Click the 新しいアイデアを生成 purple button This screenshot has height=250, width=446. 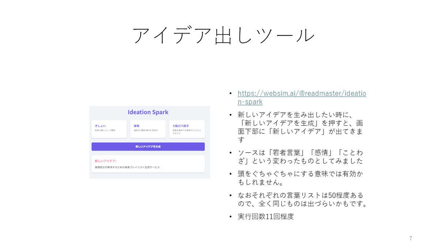point(148,147)
